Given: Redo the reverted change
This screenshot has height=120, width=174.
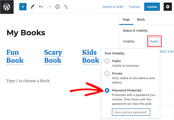Looking at the screenshot, I should (x=49, y=7).
